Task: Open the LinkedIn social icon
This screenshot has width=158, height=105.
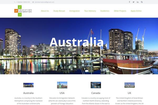Action: click(138, 2)
